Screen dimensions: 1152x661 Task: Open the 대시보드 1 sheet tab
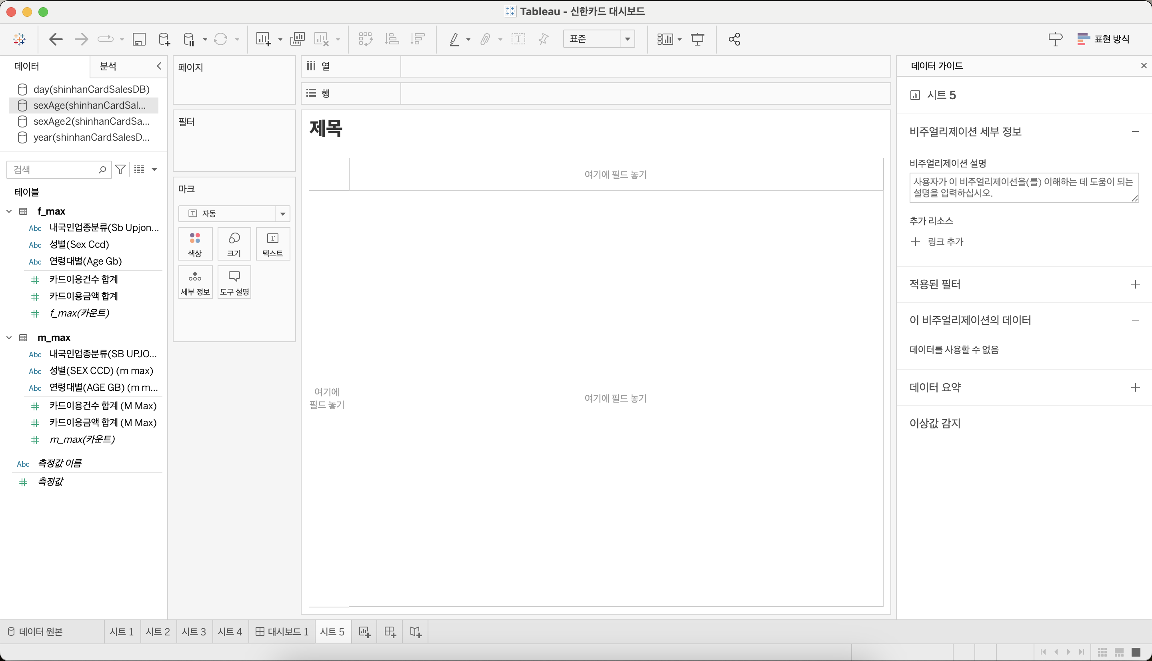(282, 631)
